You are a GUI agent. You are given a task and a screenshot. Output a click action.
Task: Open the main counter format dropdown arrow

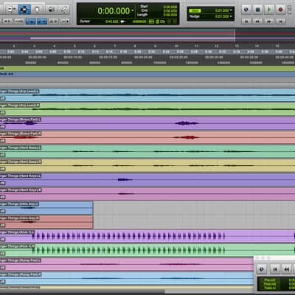pyautogui.click(x=133, y=10)
